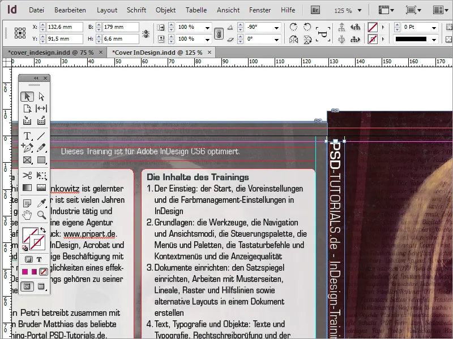Image resolution: width=453 pixels, height=339 pixels.
Task: Select the Free Transform tool
Action: [x=41, y=175]
